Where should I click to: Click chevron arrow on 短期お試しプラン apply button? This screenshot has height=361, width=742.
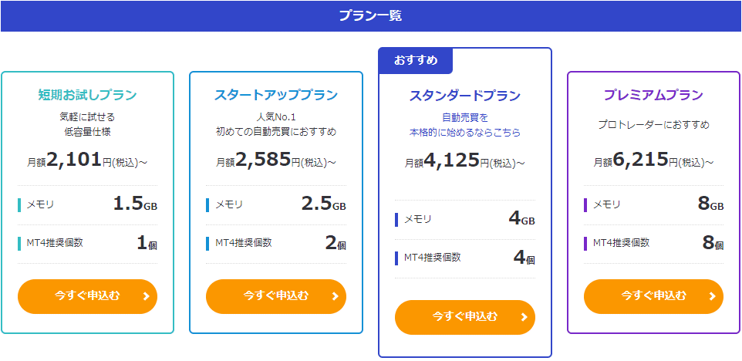point(147,297)
